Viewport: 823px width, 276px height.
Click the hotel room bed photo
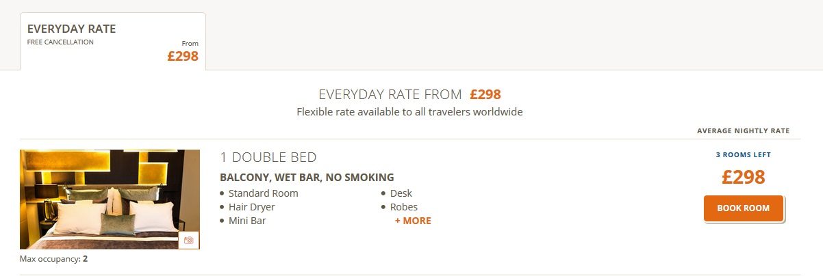[x=103, y=198]
